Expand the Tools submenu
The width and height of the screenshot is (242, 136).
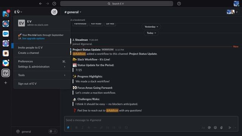click(42, 75)
